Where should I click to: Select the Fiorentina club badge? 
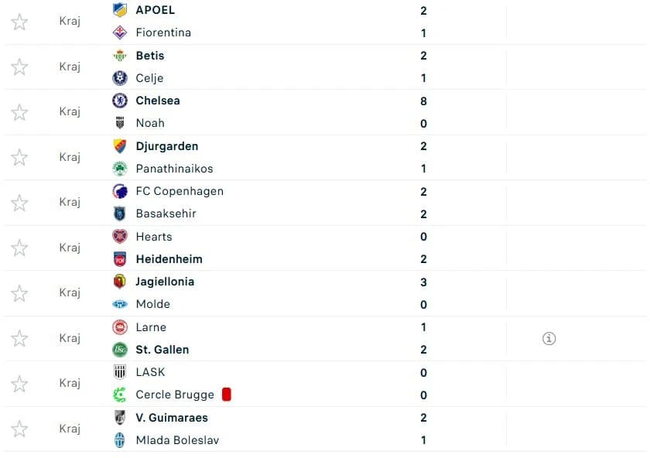tap(120, 32)
